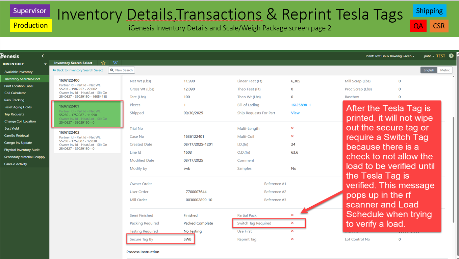Click the Process Instruction heading
Viewport: 459px width, 259px height.
[x=143, y=252]
